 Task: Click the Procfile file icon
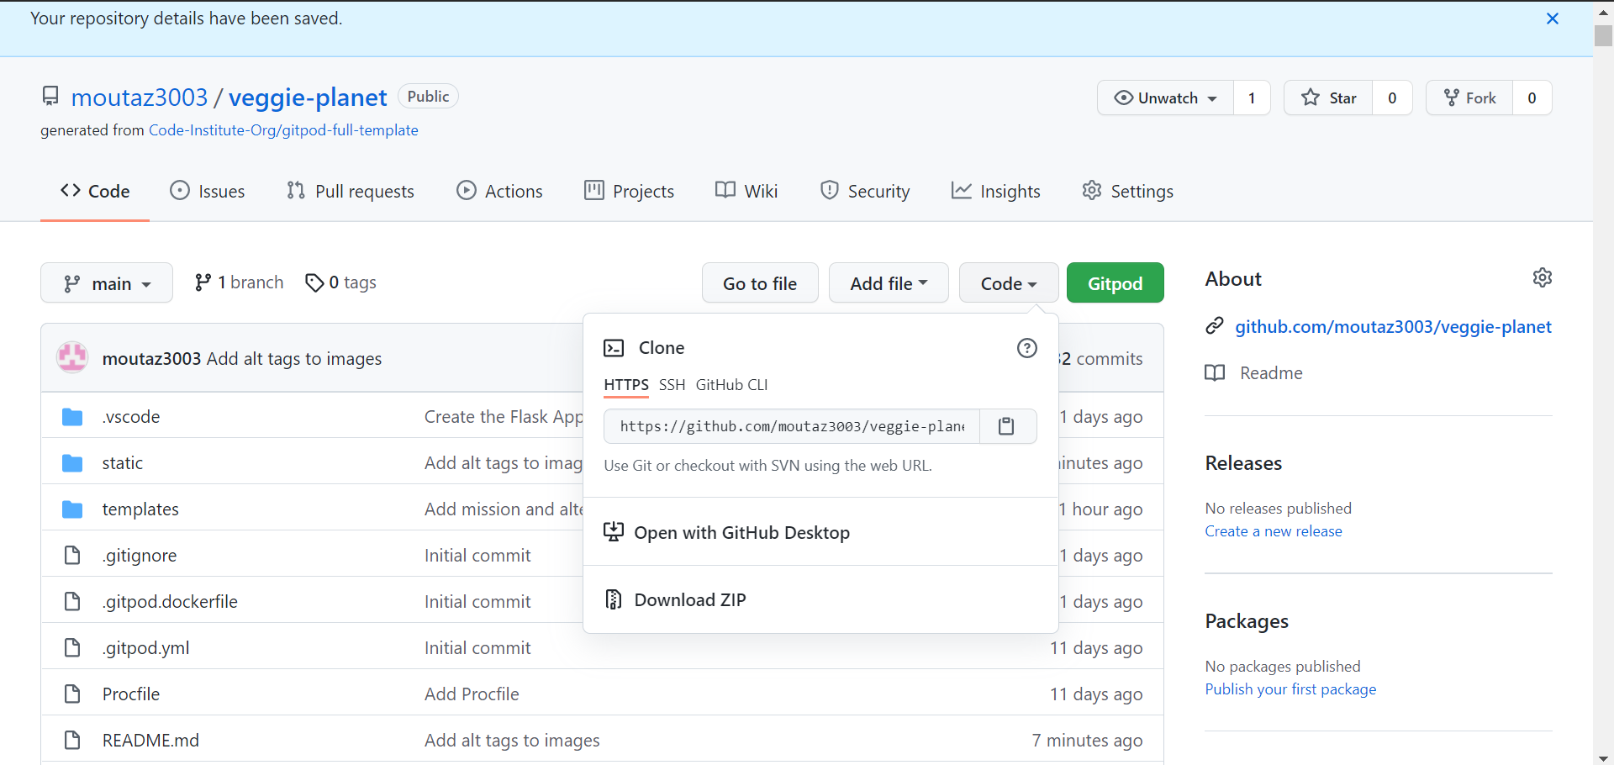(x=72, y=694)
